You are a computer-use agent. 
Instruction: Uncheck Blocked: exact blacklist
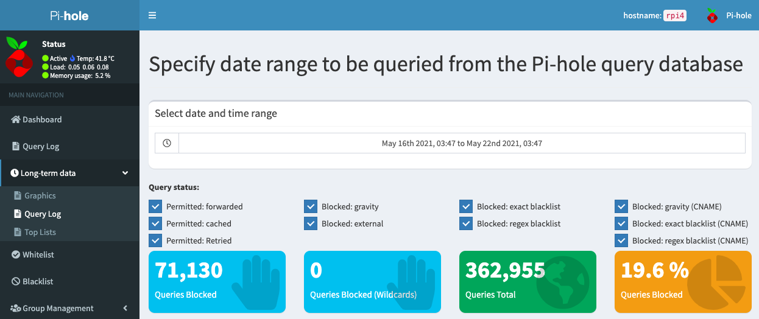point(465,206)
